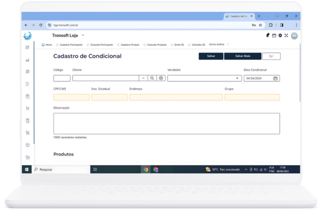This screenshot has height=209, width=322.
Task: Click the Salvar button
Action: [x=211, y=56]
